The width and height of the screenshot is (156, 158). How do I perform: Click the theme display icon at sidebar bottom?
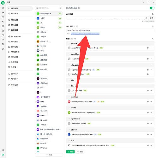[x=3, y=150]
